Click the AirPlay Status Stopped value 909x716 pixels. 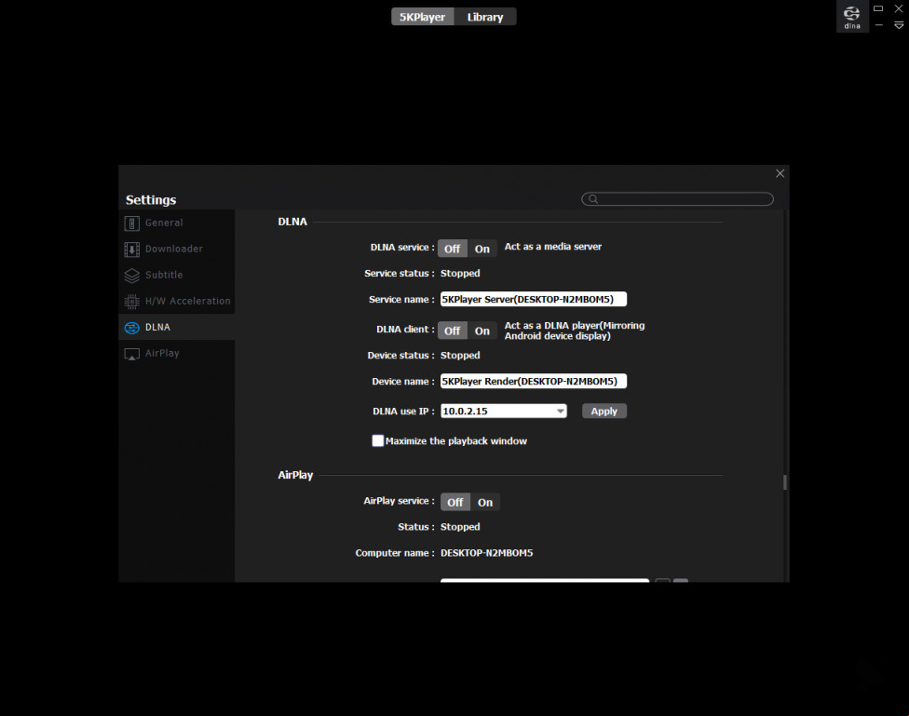tap(460, 526)
